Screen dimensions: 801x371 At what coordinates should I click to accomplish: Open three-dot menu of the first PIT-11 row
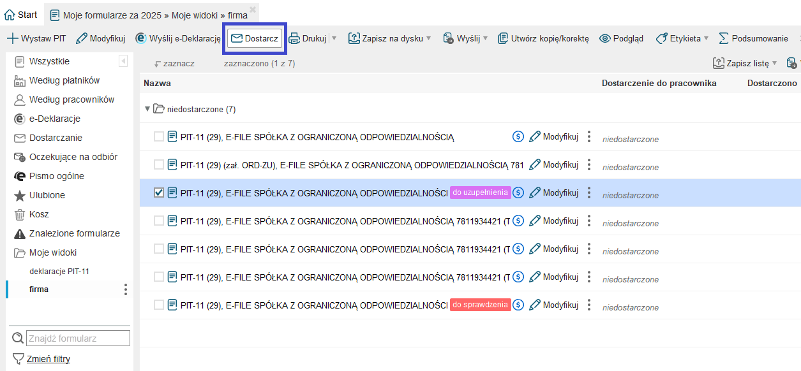point(589,136)
